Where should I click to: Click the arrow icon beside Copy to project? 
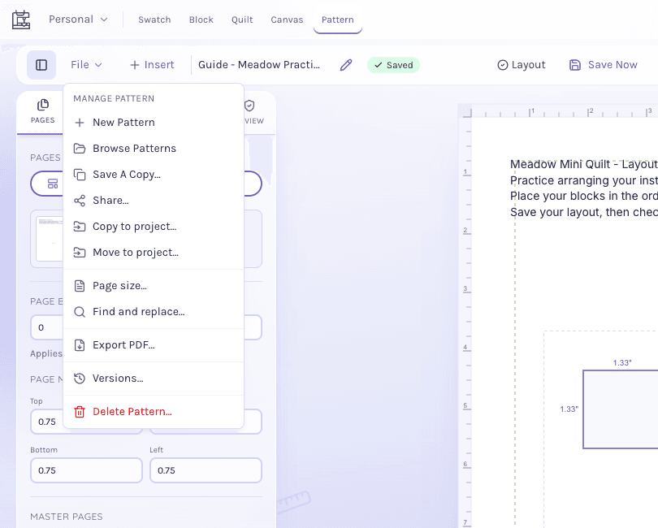[x=80, y=227]
